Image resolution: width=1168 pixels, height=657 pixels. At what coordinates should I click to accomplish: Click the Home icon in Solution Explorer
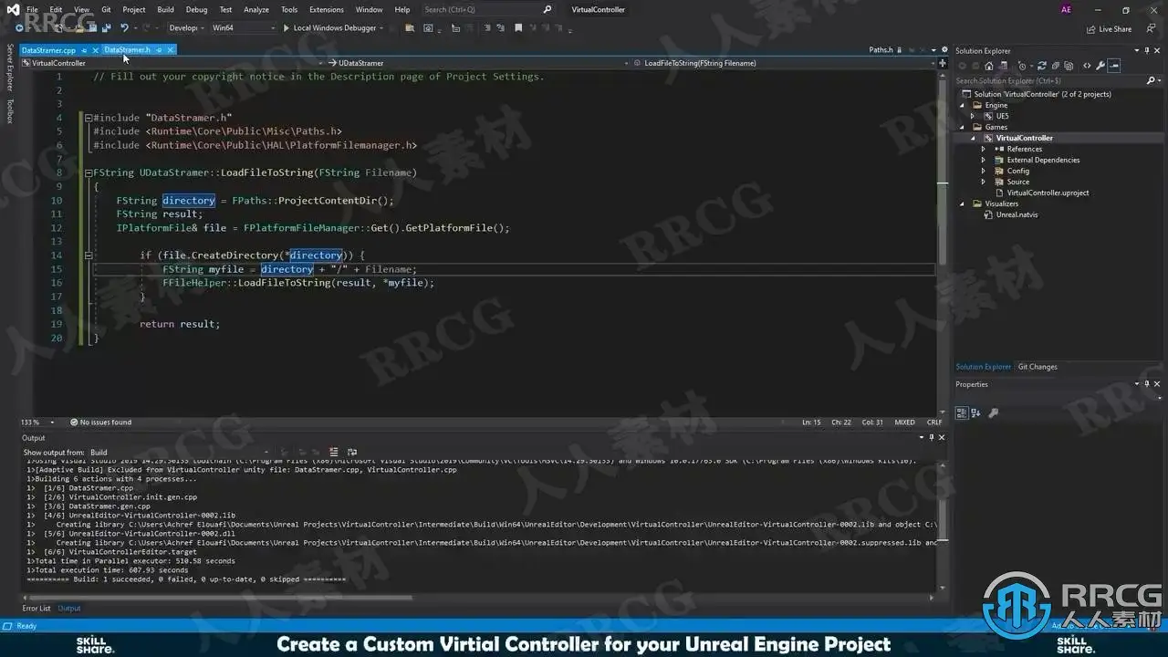pyautogui.click(x=989, y=66)
